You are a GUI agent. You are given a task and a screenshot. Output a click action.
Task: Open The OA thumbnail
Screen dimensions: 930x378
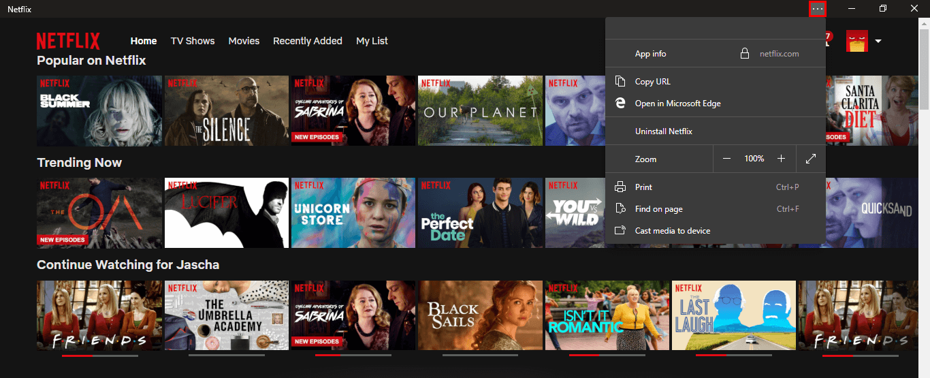(x=99, y=213)
